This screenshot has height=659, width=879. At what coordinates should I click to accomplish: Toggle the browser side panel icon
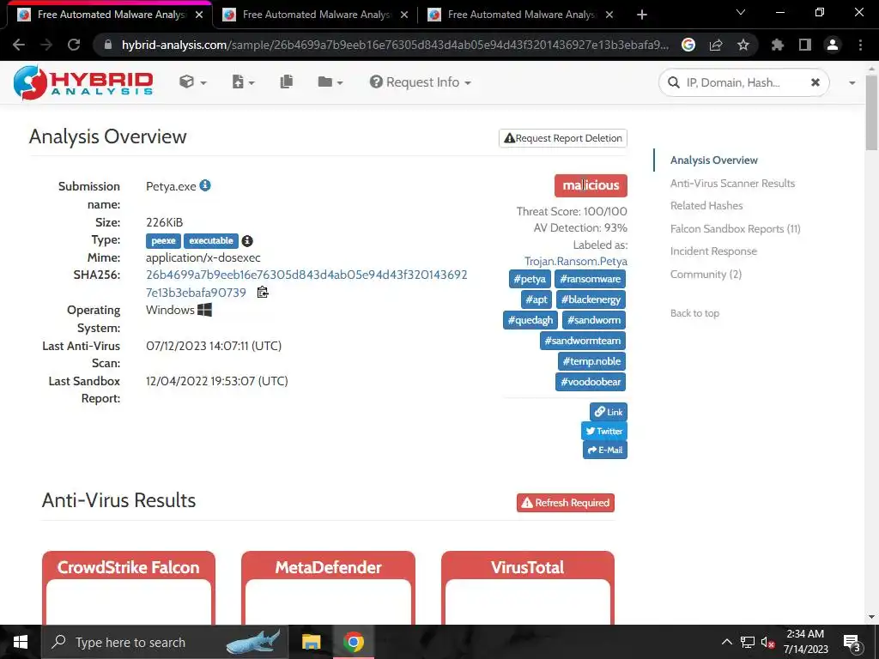804,45
